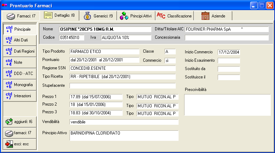Viewport: 275px width, 153px height.
Task: Click the notepad icon on Dettaglio tab
Action: click(48, 16)
